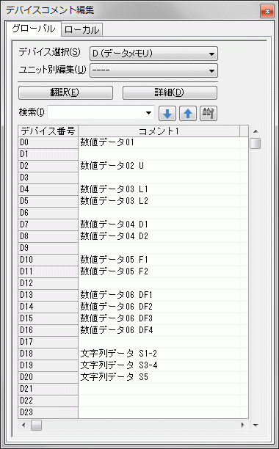Select comment cell 数値データ04 D2

(x=159, y=236)
